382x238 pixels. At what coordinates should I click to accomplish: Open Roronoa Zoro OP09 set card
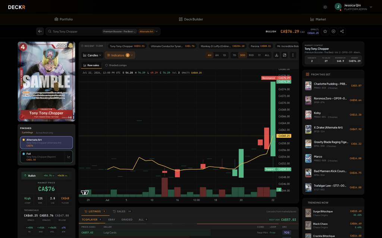(x=333, y=100)
